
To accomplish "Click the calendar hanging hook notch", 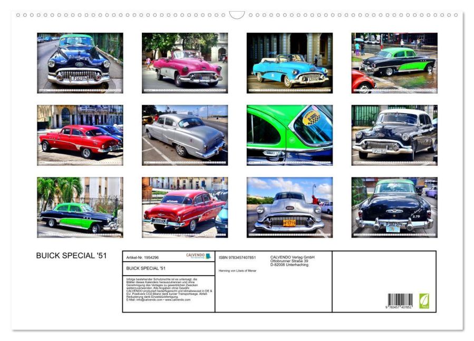I will (237, 15).
